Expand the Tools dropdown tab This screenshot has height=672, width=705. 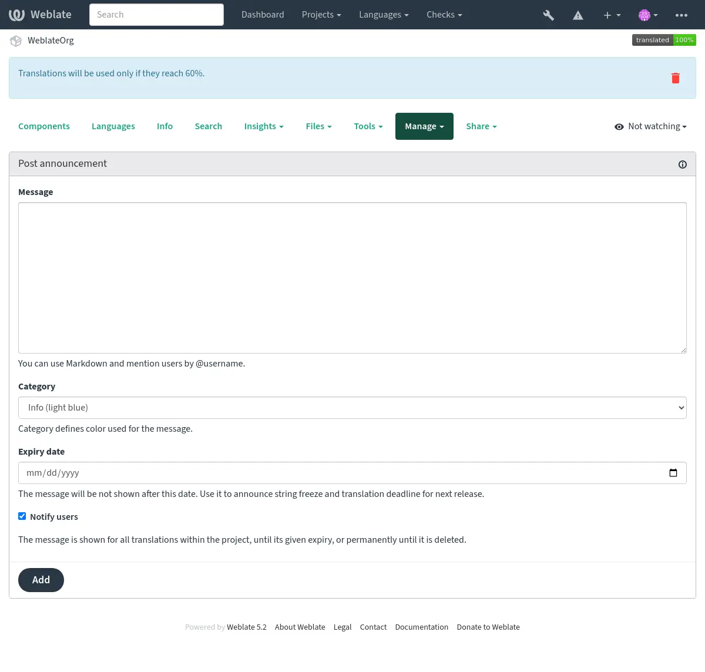pos(368,126)
